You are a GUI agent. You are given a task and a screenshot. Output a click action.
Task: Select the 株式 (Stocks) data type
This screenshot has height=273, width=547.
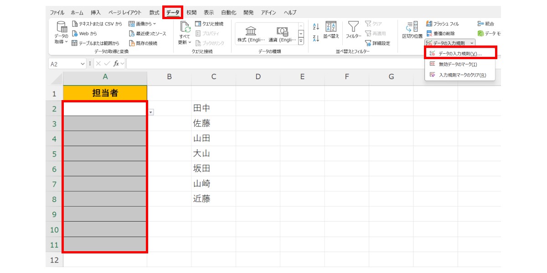[252, 33]
